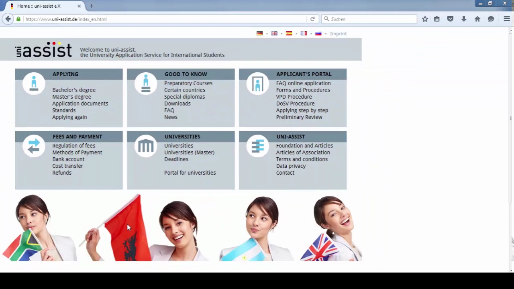
Task: Open the Bank account link
Action: point(68,159)
